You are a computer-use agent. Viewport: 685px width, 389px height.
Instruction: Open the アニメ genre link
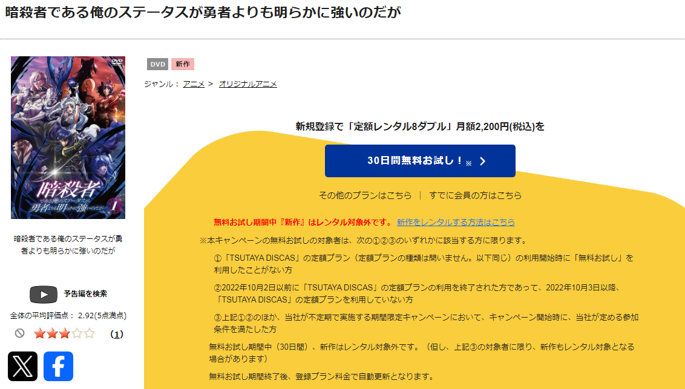tap(194, 84)
